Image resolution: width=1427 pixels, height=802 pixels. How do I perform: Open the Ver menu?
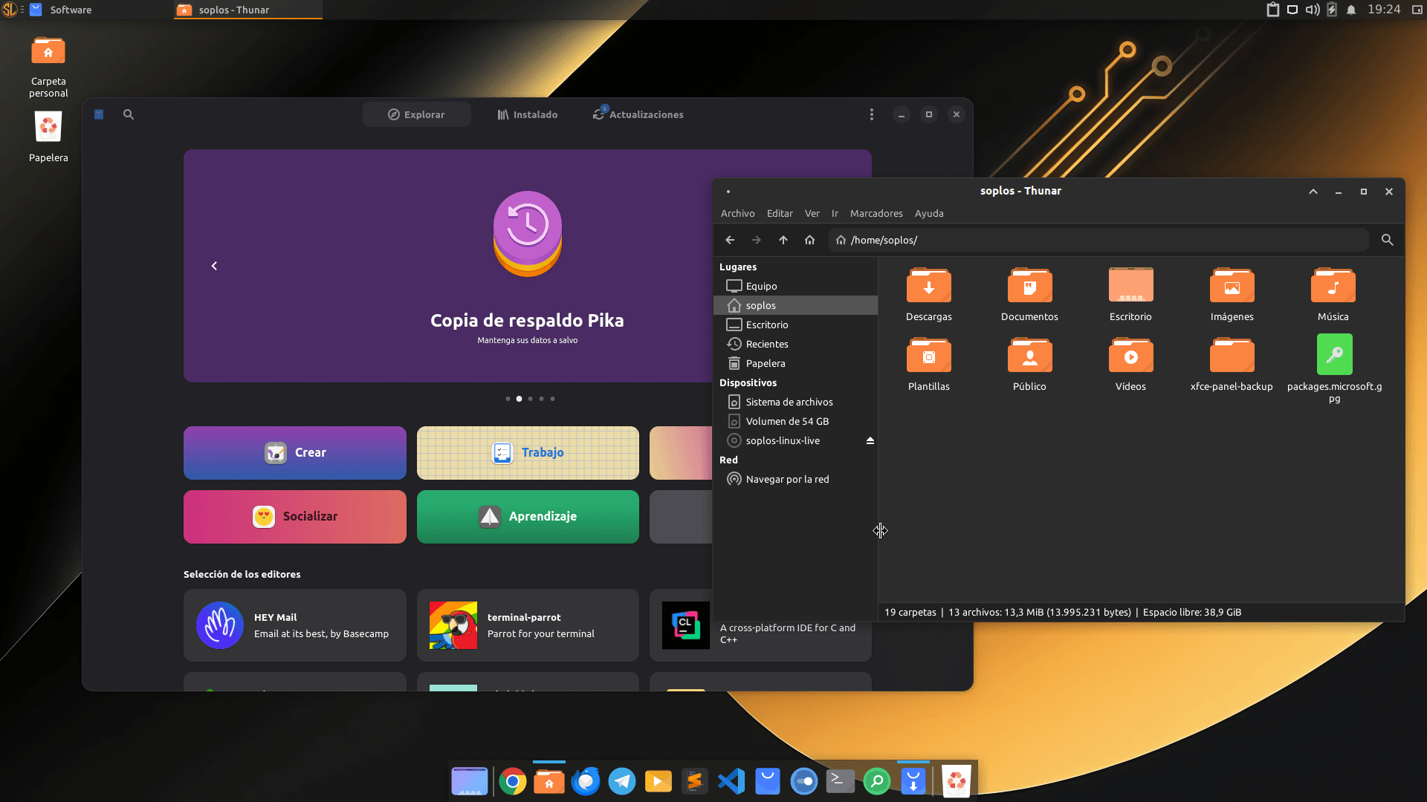click(x=812, y=213)
